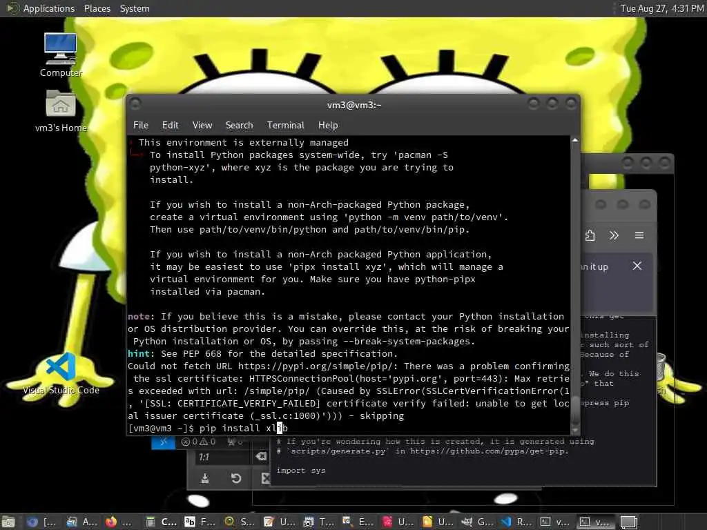Switch to the active terminal 'v...' taskbar entry
This screenshot has height=530, width=707.
coord(595,522)
